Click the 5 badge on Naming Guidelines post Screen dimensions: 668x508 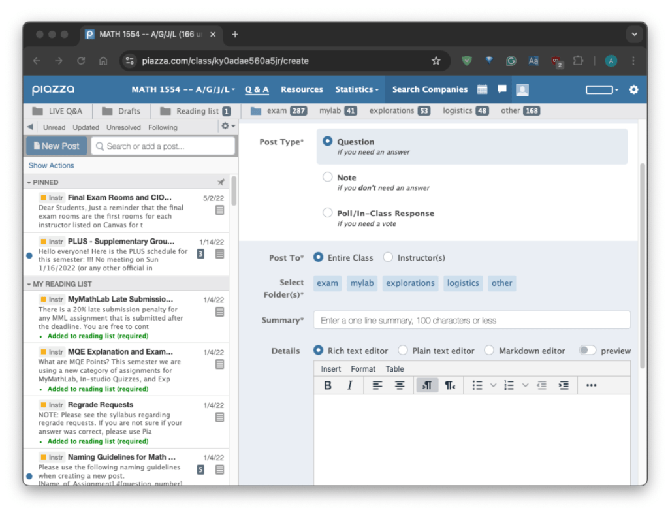coord(200,469)
